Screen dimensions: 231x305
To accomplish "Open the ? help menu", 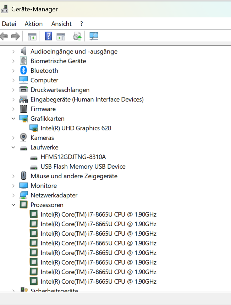I will pos(82,24).
